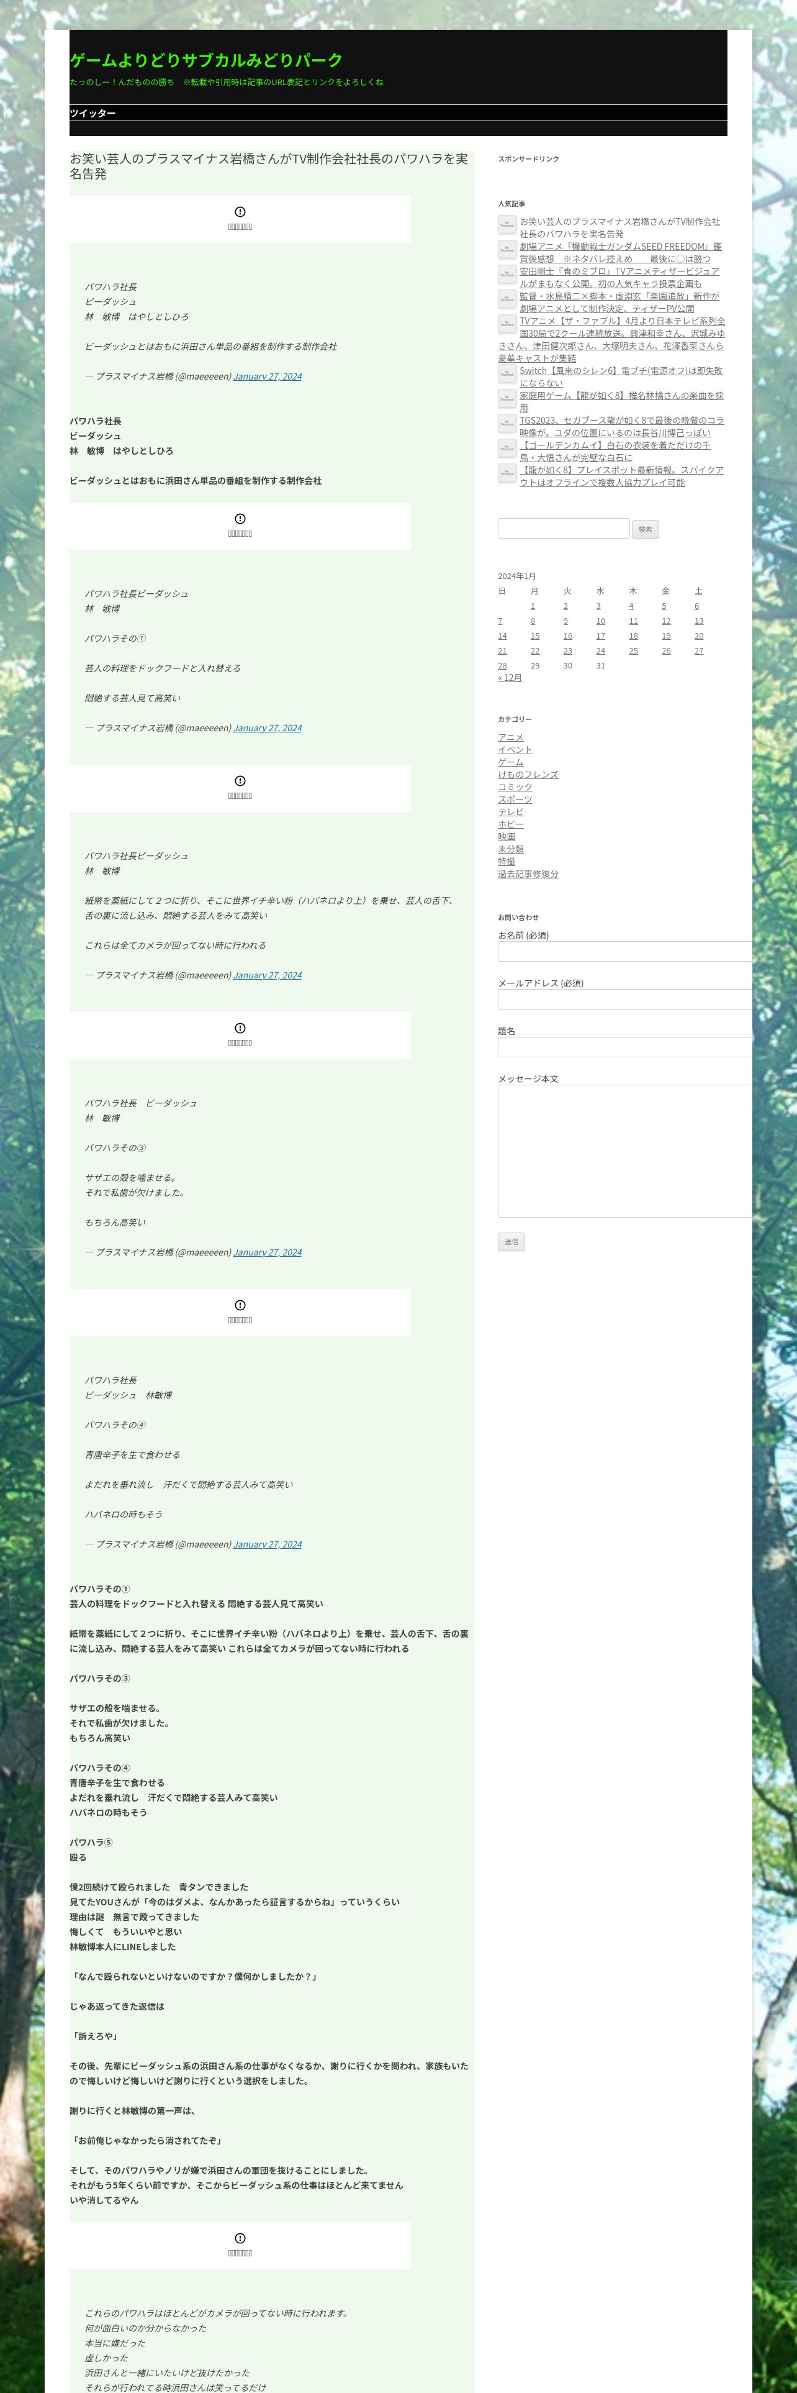Screen dimensions: 797x2393
Task: Select calendar day 17
Action: (600, 636)
